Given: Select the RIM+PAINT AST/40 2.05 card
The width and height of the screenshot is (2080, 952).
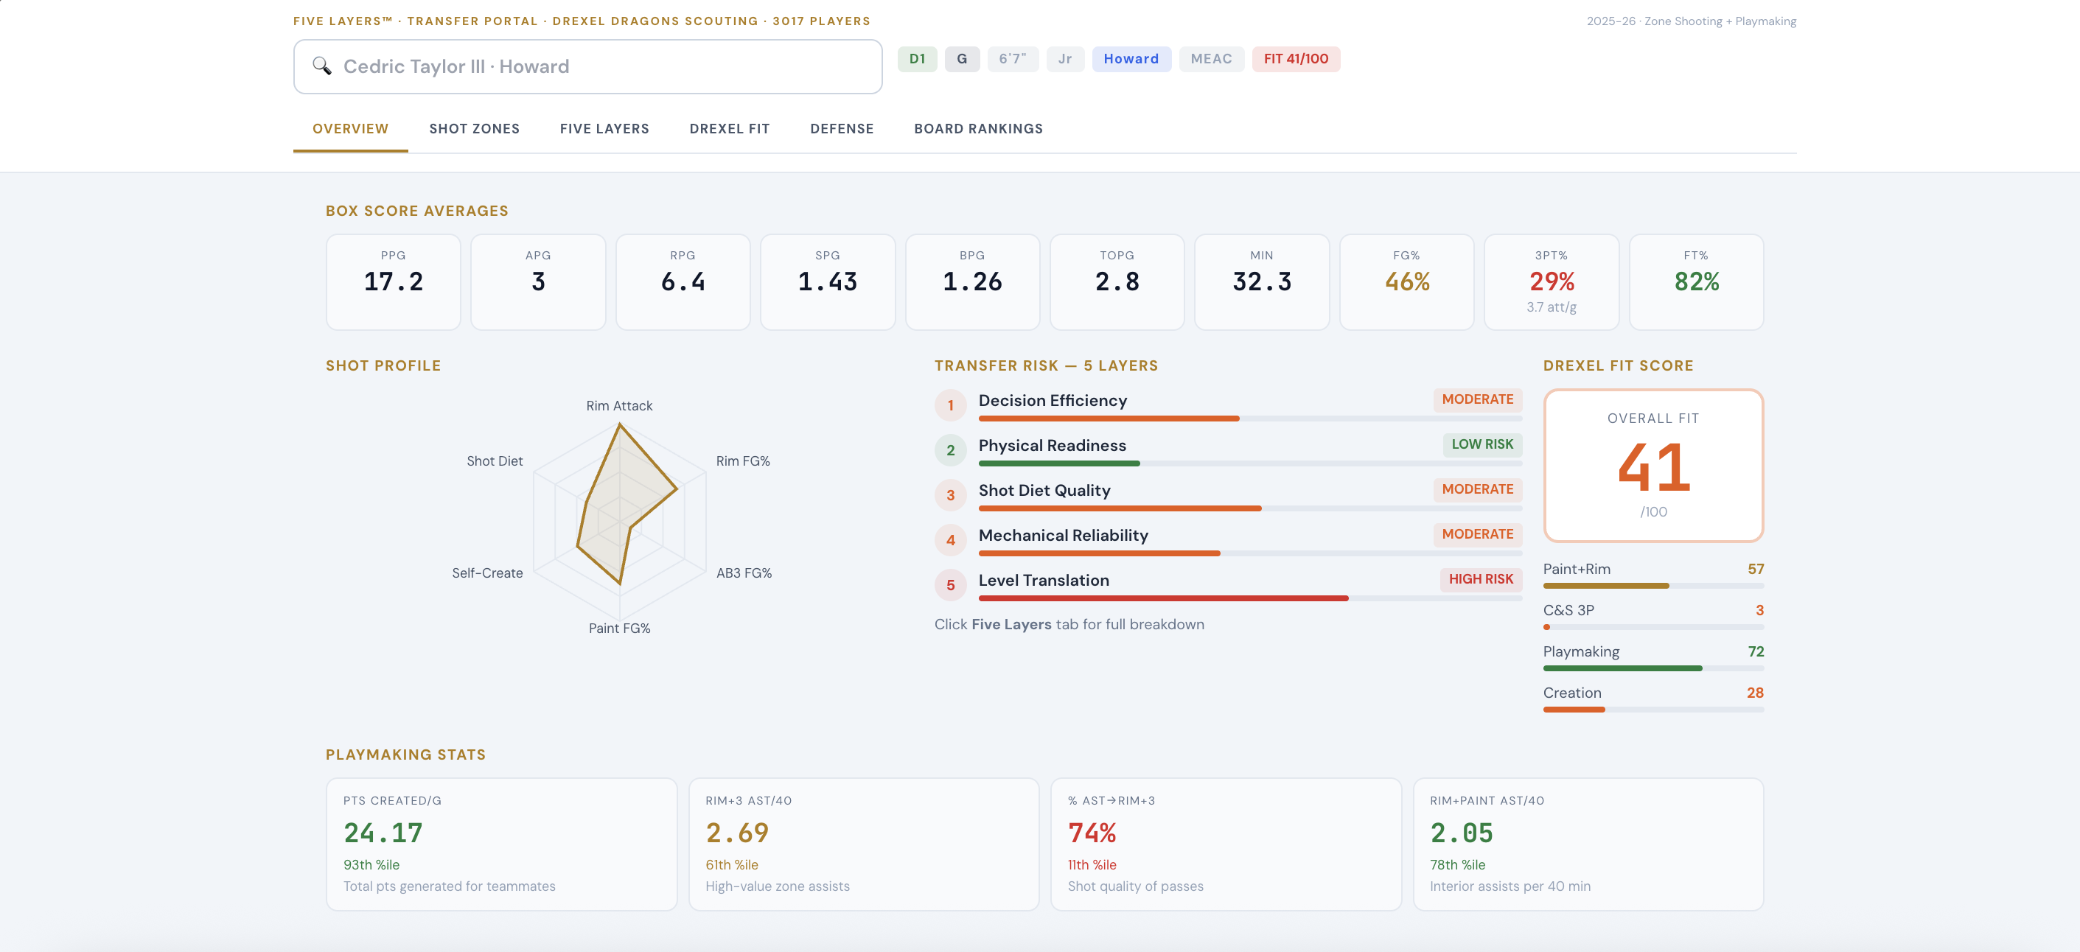Looking at the screenshot, I should tap(1588, 844).
